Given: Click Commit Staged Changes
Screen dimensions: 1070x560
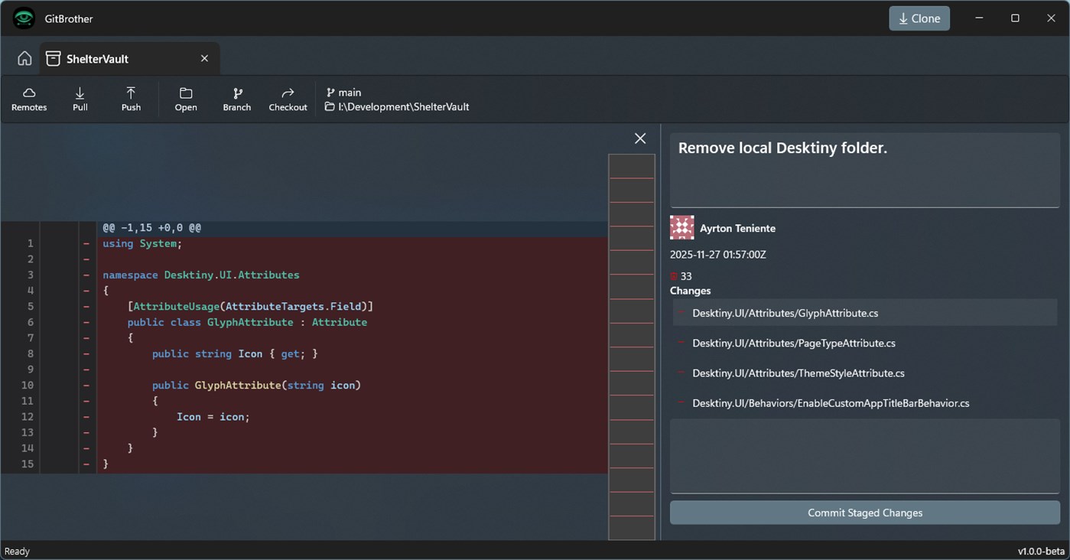Looking at the screenshot, I should pyautogui.click(x=865, y=513).
